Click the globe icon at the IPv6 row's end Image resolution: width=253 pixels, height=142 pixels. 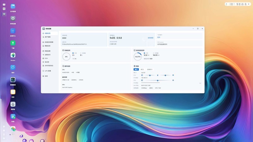click(x=173, y=80)
